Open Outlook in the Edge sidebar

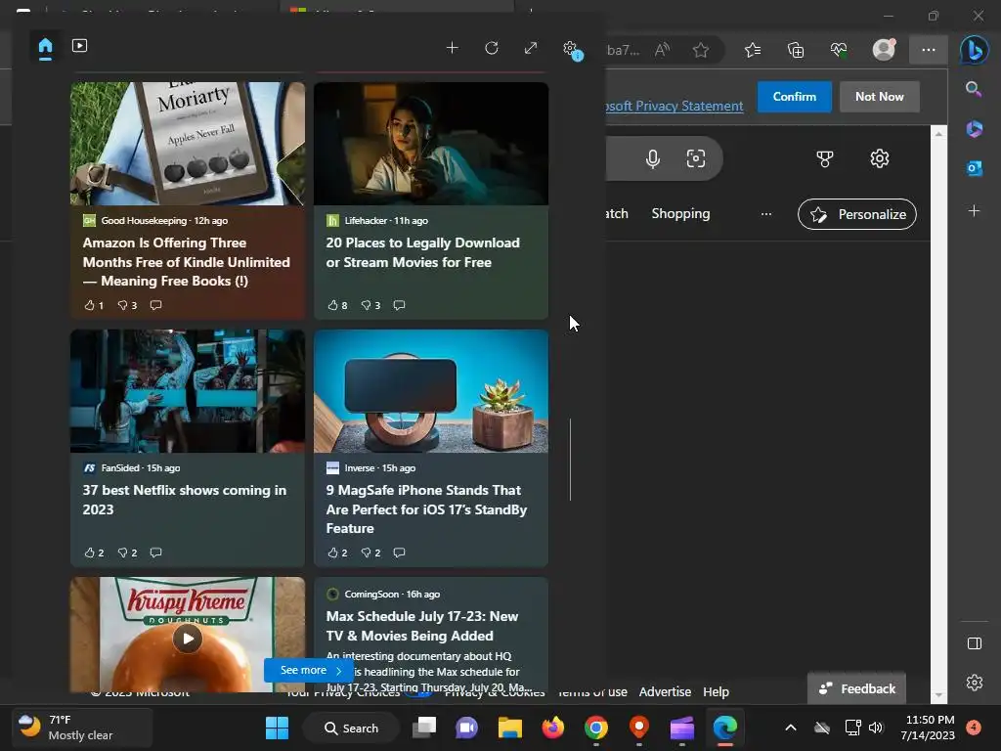click(x=975, y=168)
